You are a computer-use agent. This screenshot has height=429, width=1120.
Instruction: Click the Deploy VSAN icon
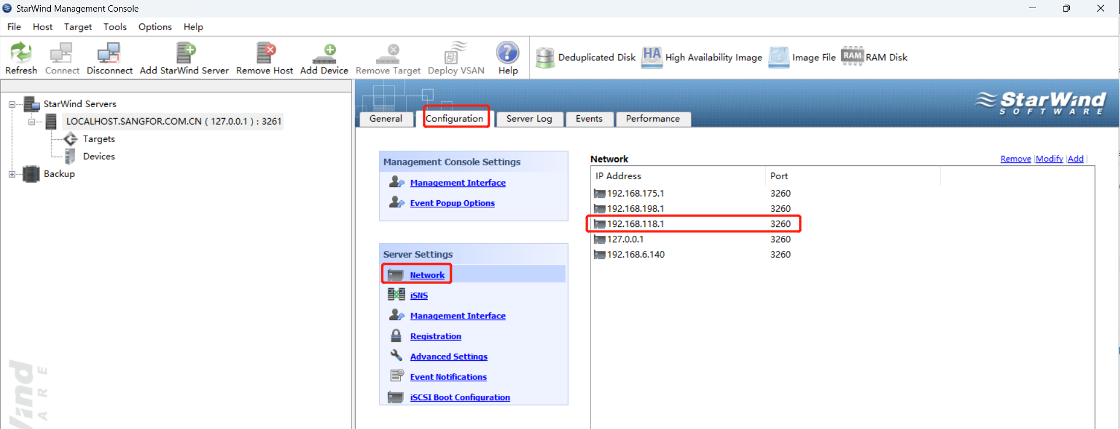456,52
